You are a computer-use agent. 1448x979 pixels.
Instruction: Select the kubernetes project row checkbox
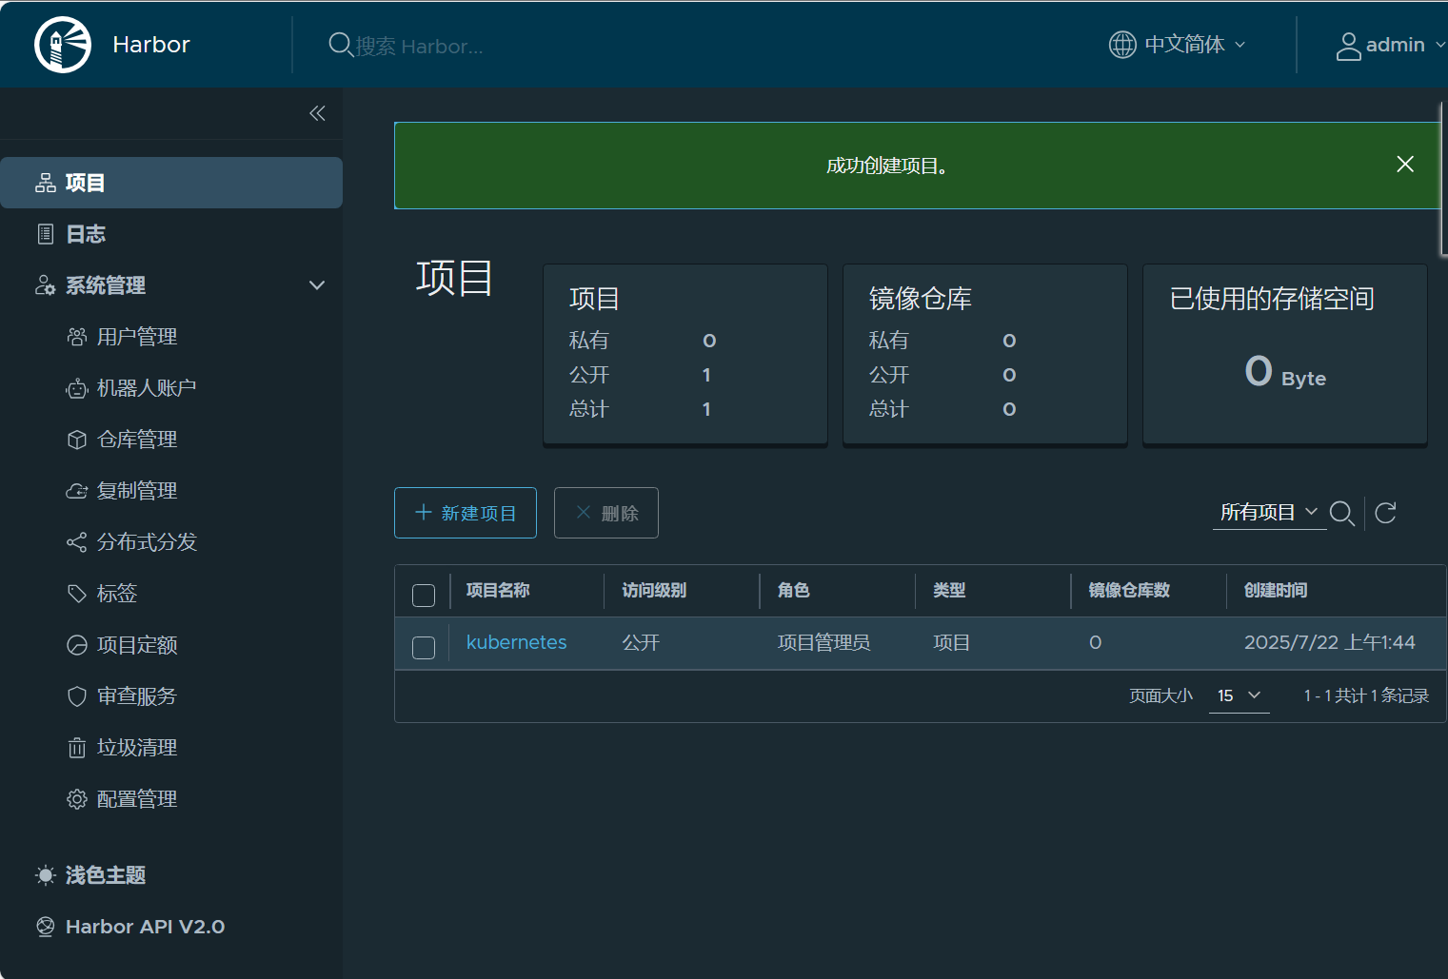(x=424, y=648)
